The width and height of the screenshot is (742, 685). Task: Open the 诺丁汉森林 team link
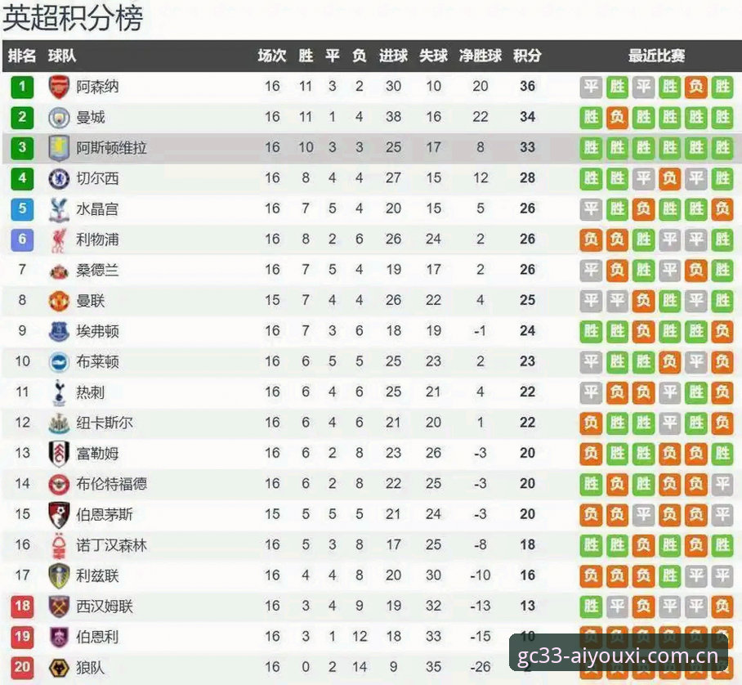(x=112, y=545)
